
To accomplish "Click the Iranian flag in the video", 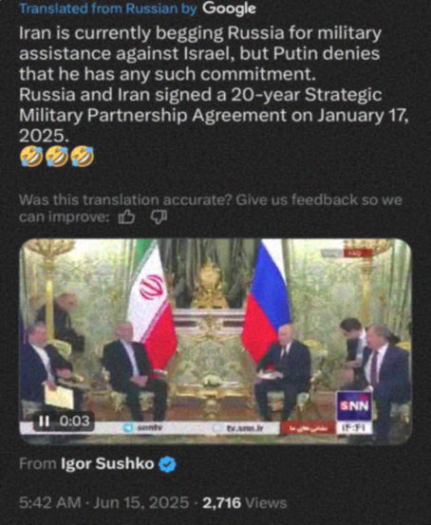I will [153, 307].
